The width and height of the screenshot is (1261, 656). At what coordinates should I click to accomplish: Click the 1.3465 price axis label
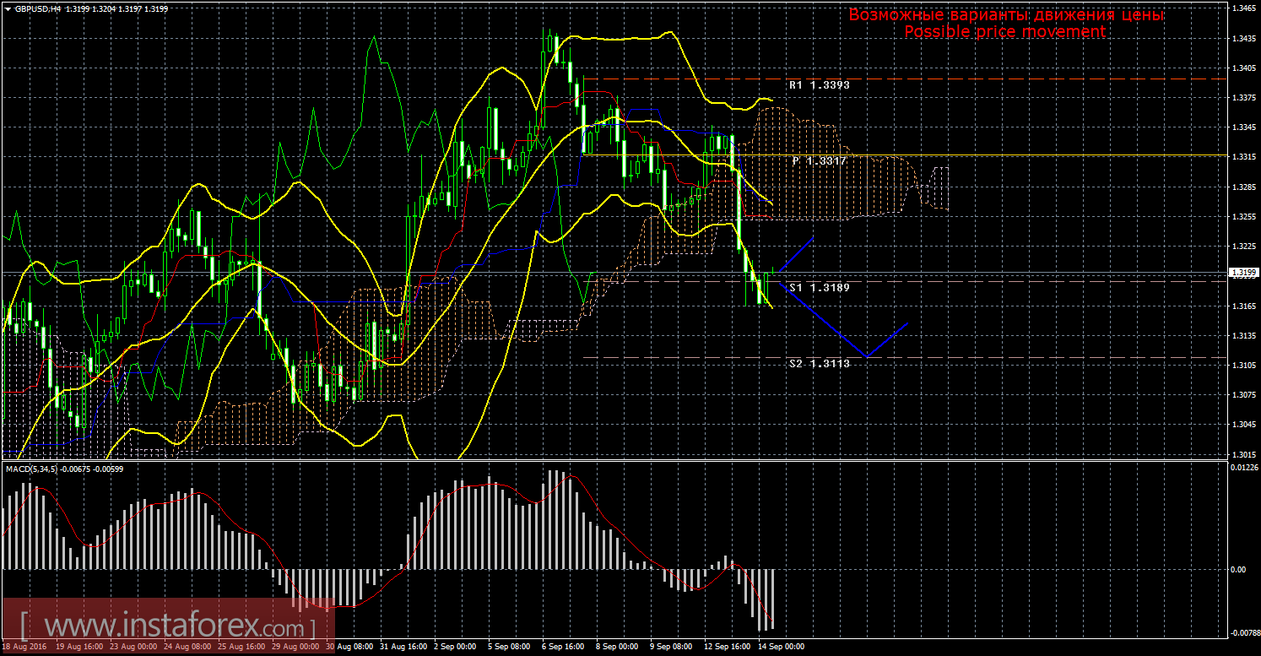(1243, 8)
